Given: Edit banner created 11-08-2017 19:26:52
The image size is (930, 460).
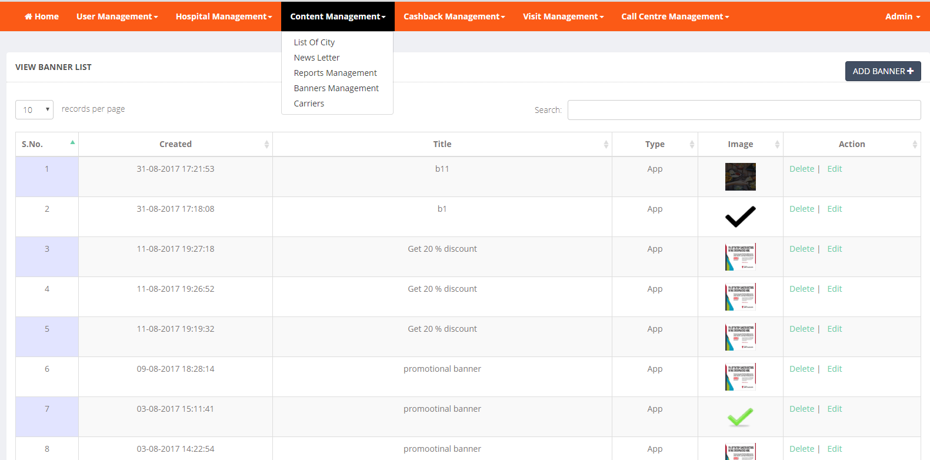Looking at the screenshot, I should [x=834, y=289].
